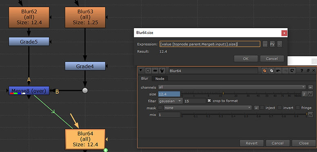Open the mask channel dropdown showing none
317x152 pixels.
208,108
